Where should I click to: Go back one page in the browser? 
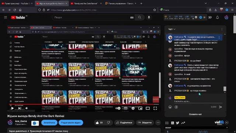(4, 10)
